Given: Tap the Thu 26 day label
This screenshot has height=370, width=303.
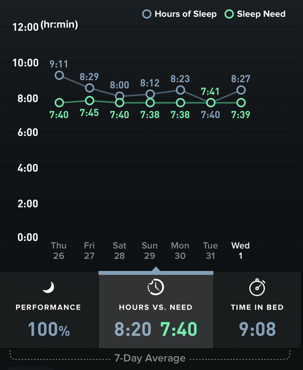Looking at the screenshot, I should tap(59, 251).
